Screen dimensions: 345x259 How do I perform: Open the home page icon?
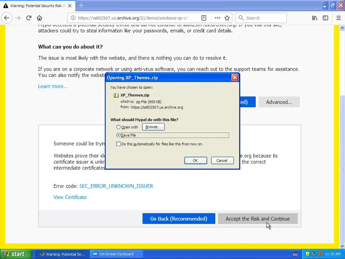point(39,18)
